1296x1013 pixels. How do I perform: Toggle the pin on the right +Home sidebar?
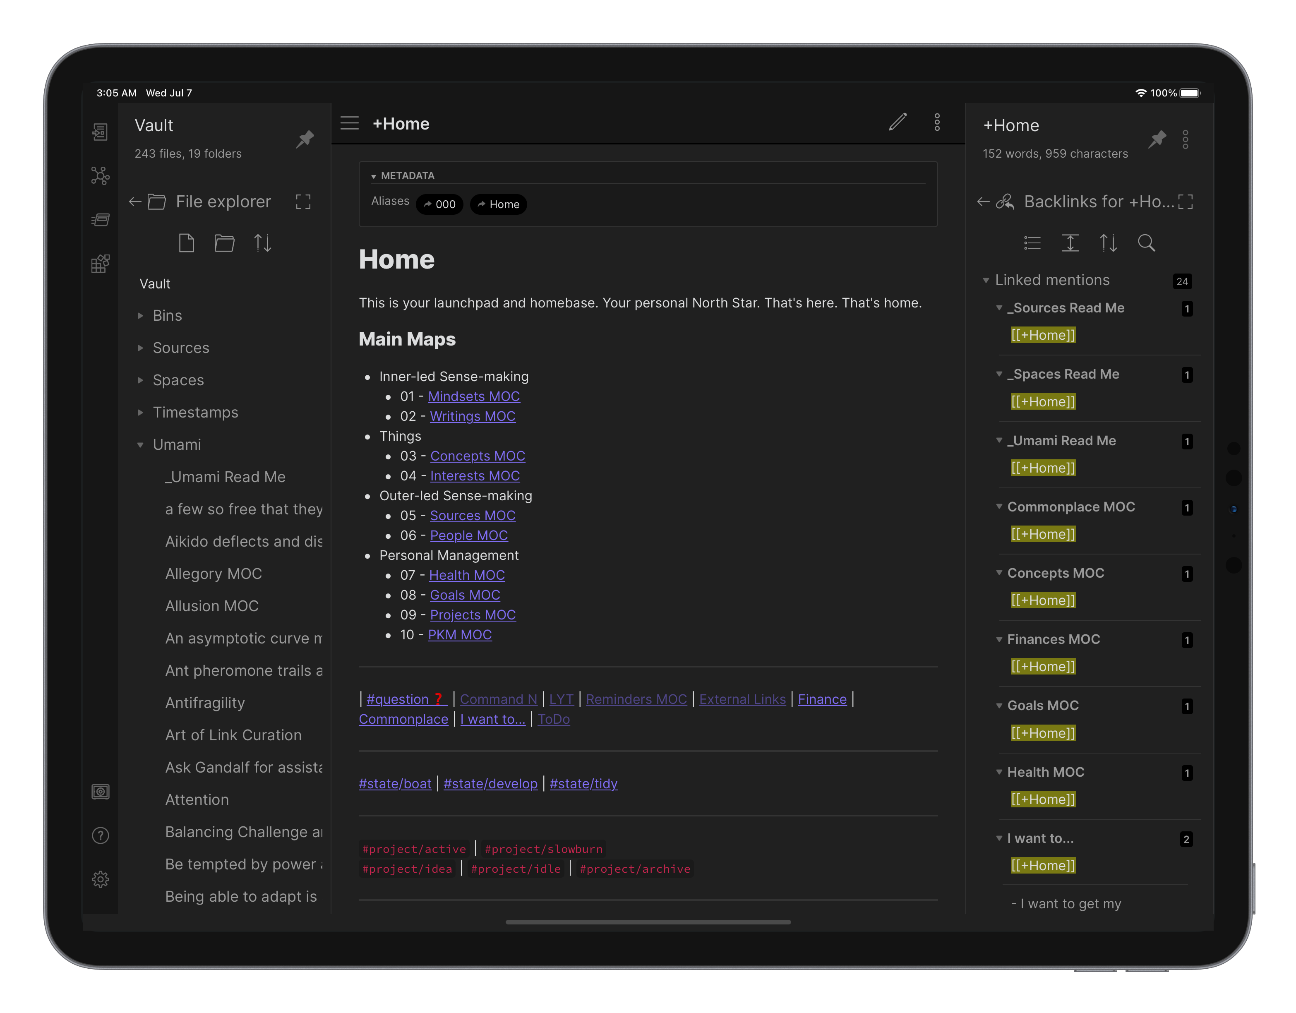coord(1157,139)
